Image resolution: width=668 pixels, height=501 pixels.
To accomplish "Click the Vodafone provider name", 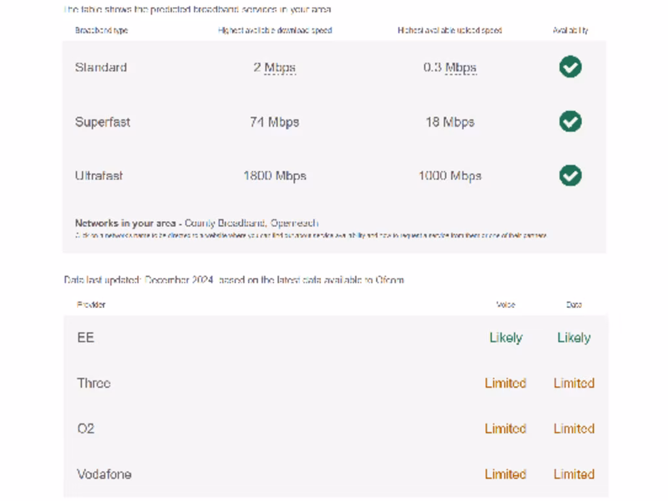I will point(104,474).
